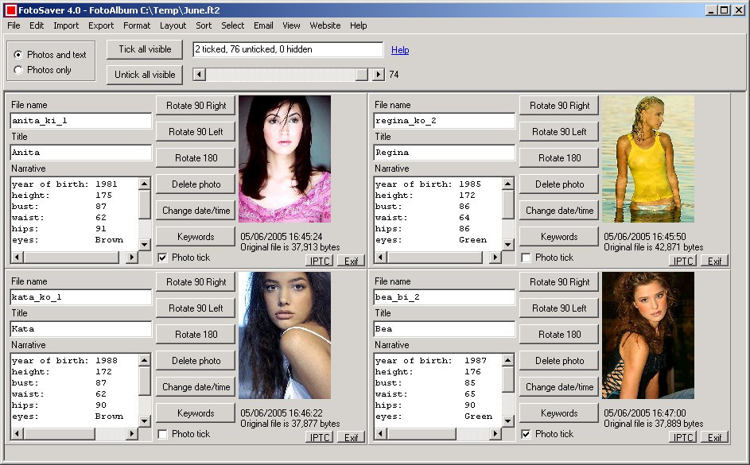Rotate the regina_ko_2 photo 180

click(560, 158)
